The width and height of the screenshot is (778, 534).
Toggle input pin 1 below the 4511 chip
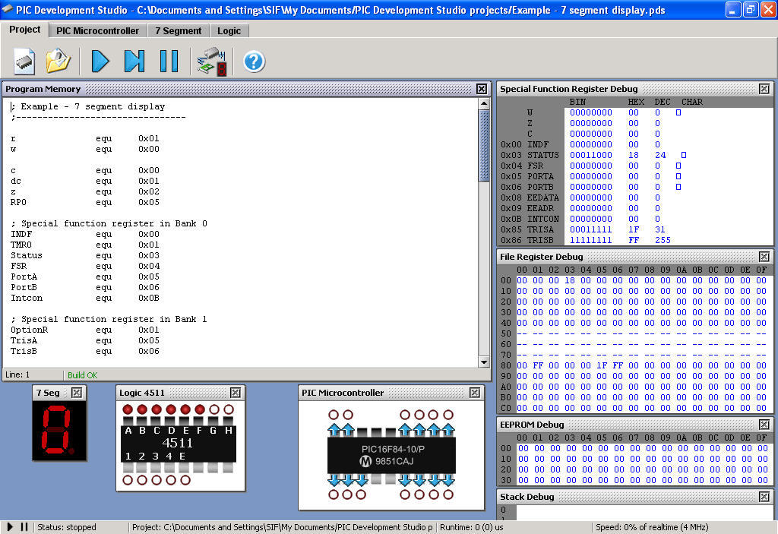pos(128,480)
